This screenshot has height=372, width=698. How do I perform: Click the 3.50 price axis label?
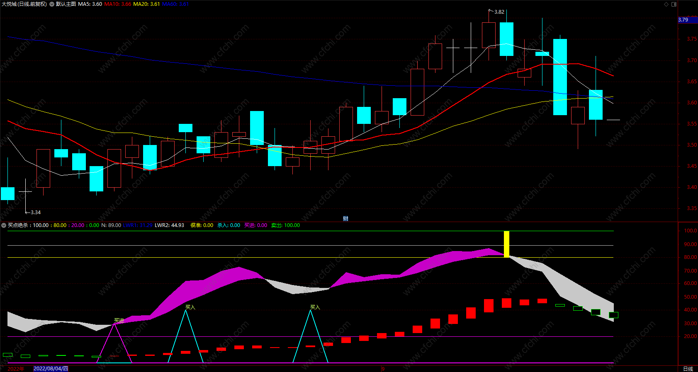point(692,145)
